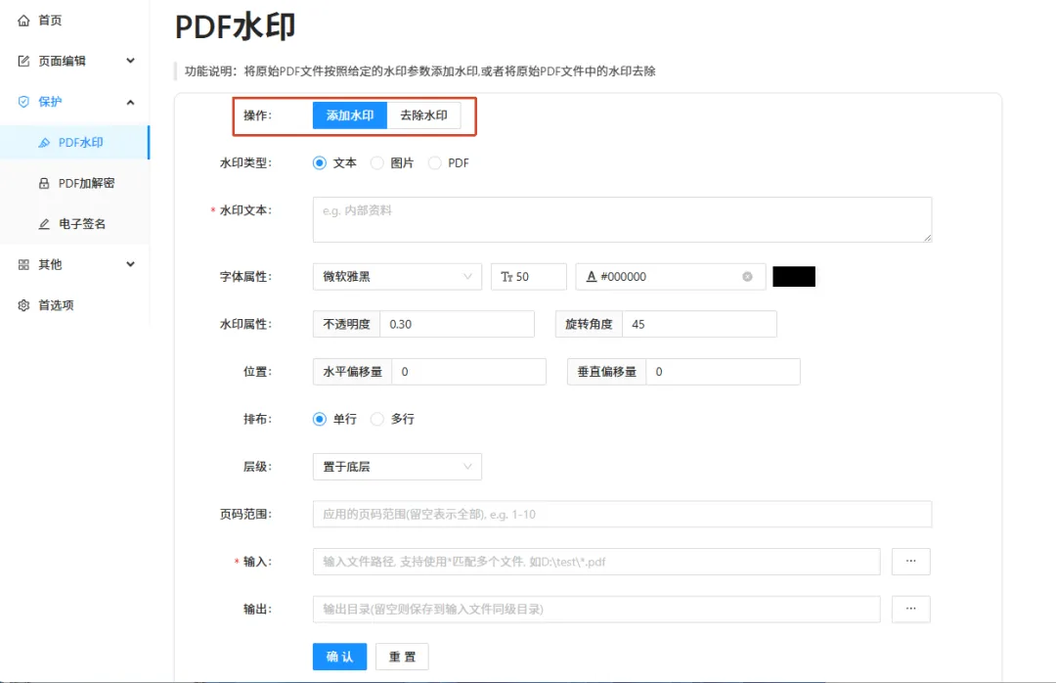The image size is (1056, 683).
Task: Collapse the 保护 sidebar section chevron
Action: tap(131, 103)
